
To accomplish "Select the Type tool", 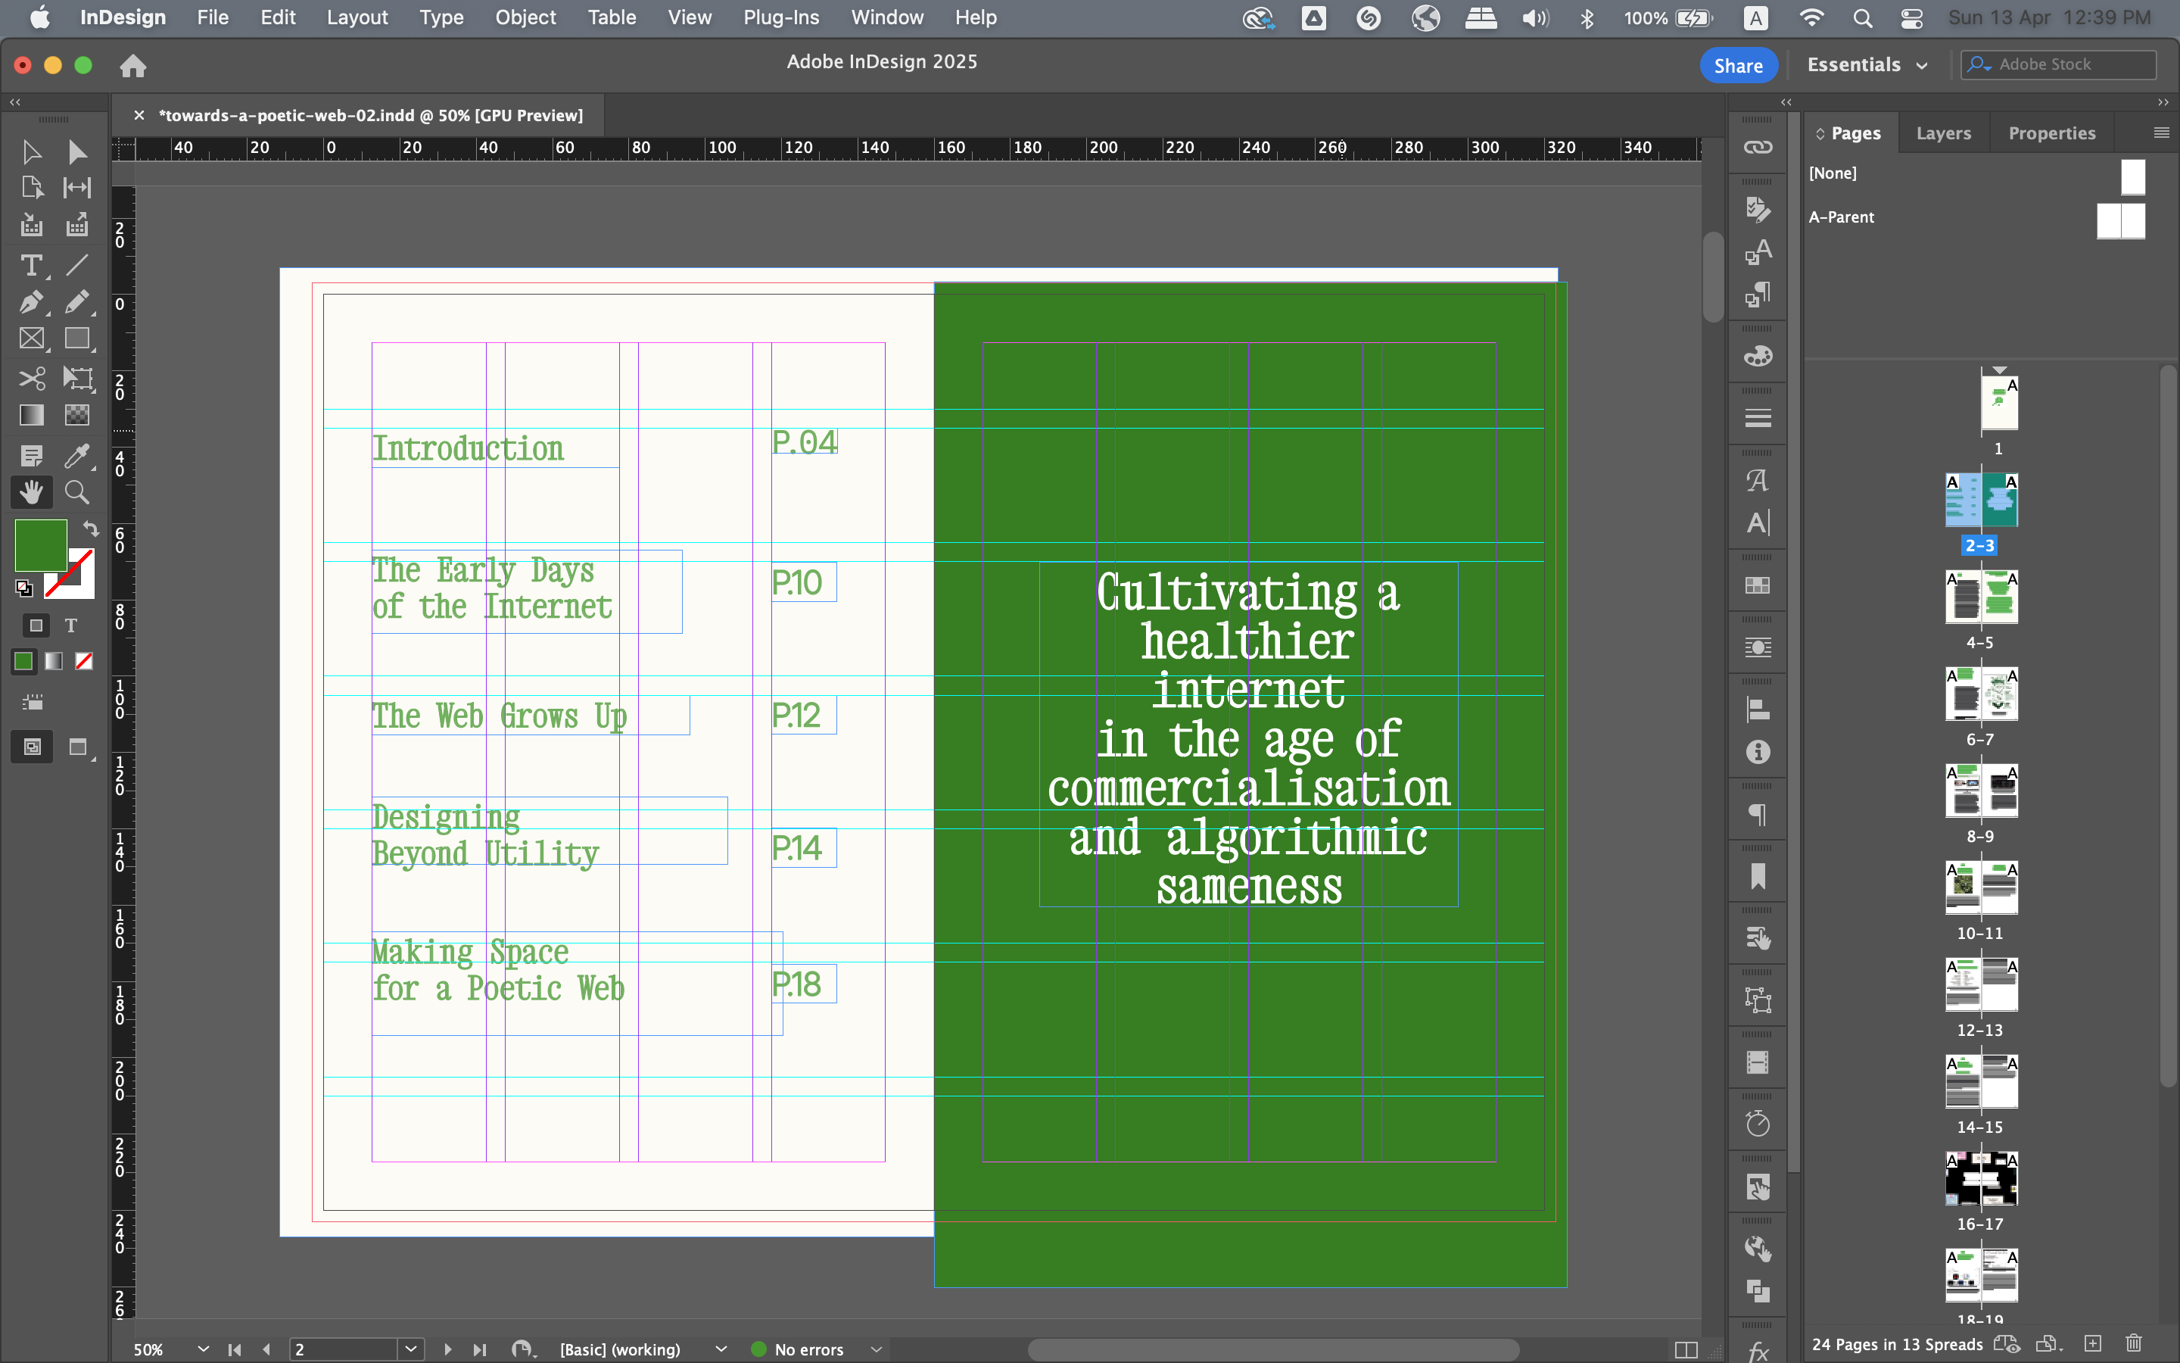I will click(30, 266).
